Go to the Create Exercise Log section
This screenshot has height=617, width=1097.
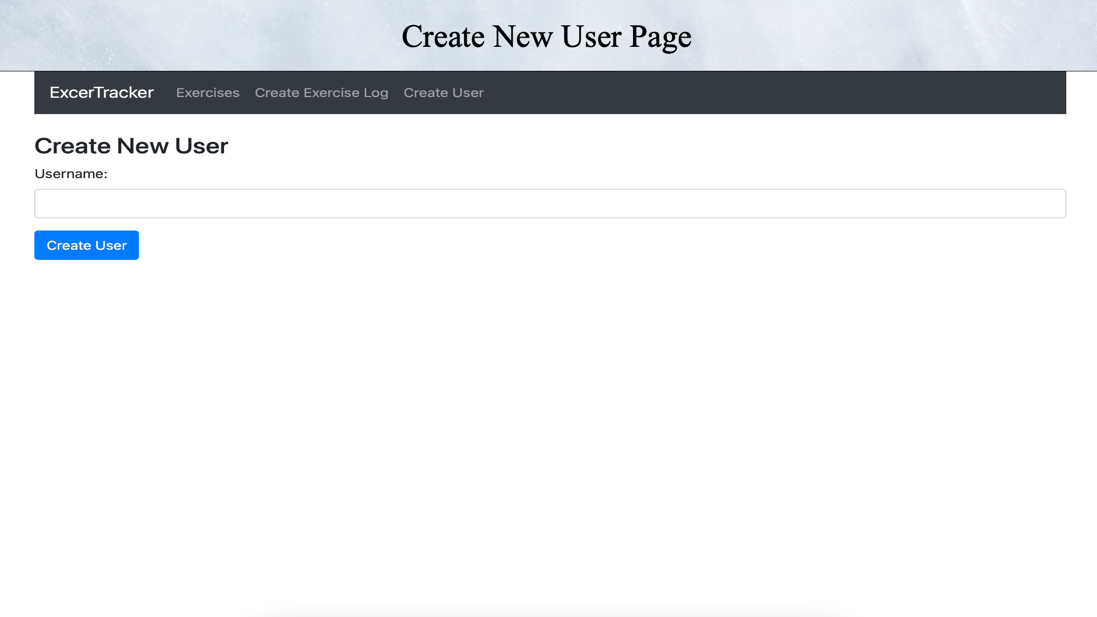321,92
